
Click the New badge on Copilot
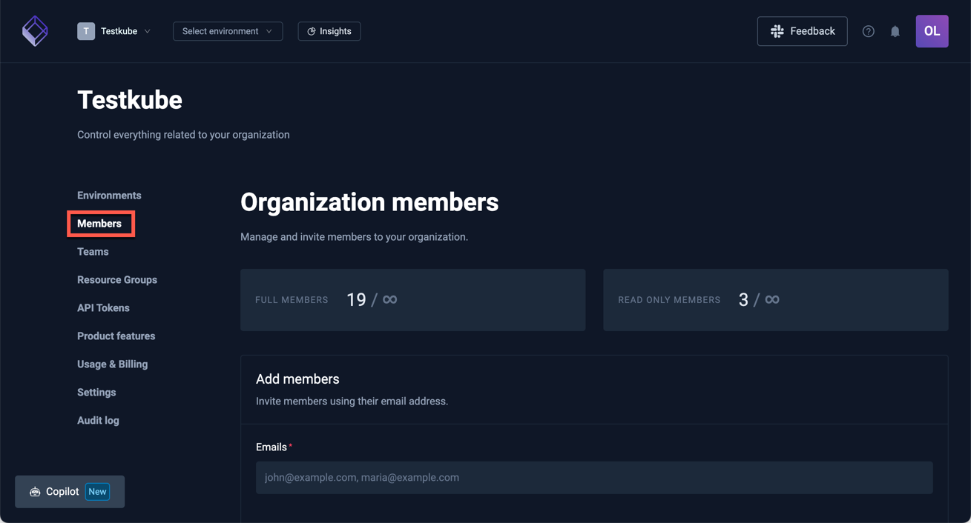pos(97,491)
